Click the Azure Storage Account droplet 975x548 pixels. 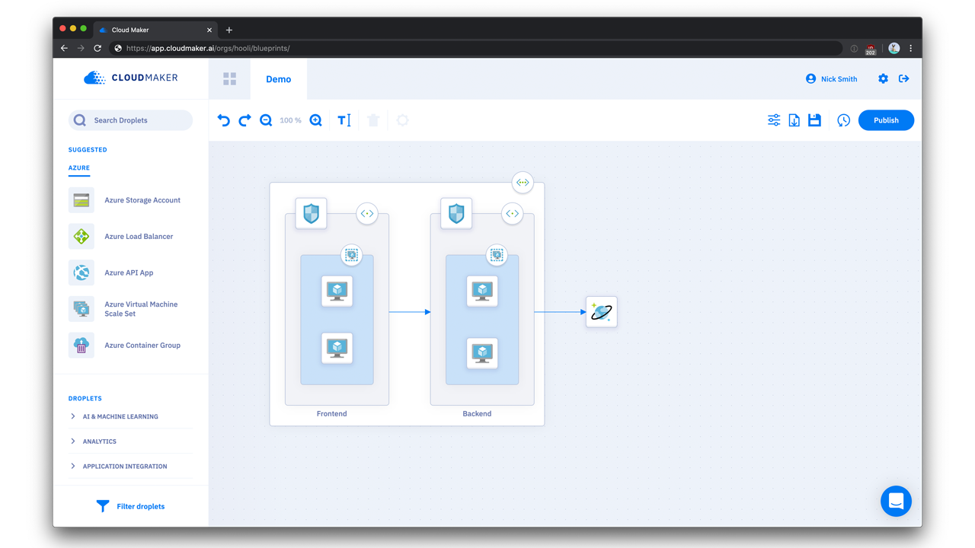coord(130,200)
